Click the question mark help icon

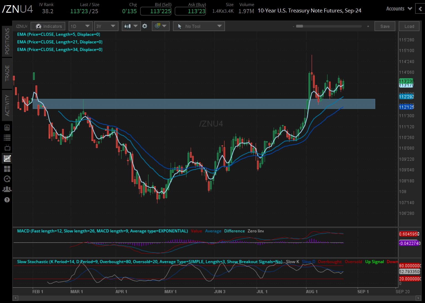pyautogui.click(x=7, y=200)
